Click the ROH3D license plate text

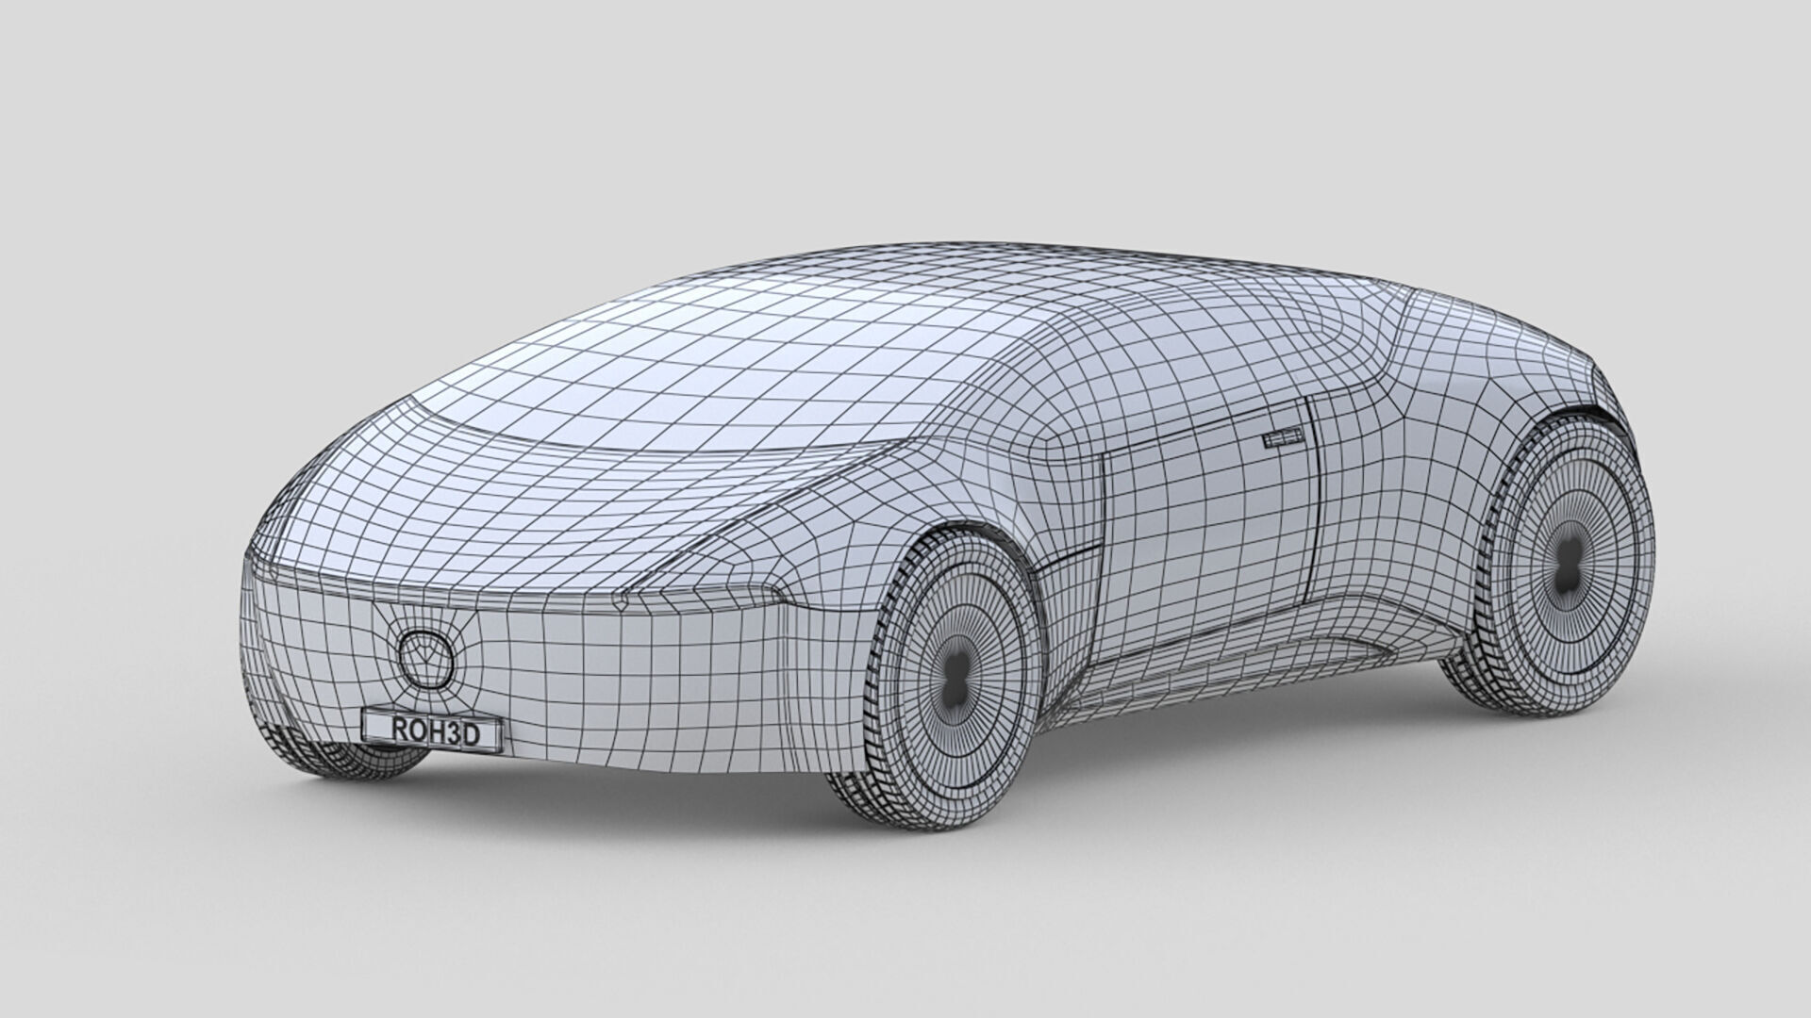[x=435, y=732]
